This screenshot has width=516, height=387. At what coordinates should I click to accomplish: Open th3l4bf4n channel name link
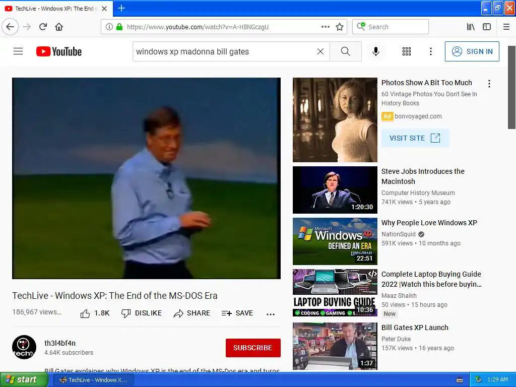point(60,343)
